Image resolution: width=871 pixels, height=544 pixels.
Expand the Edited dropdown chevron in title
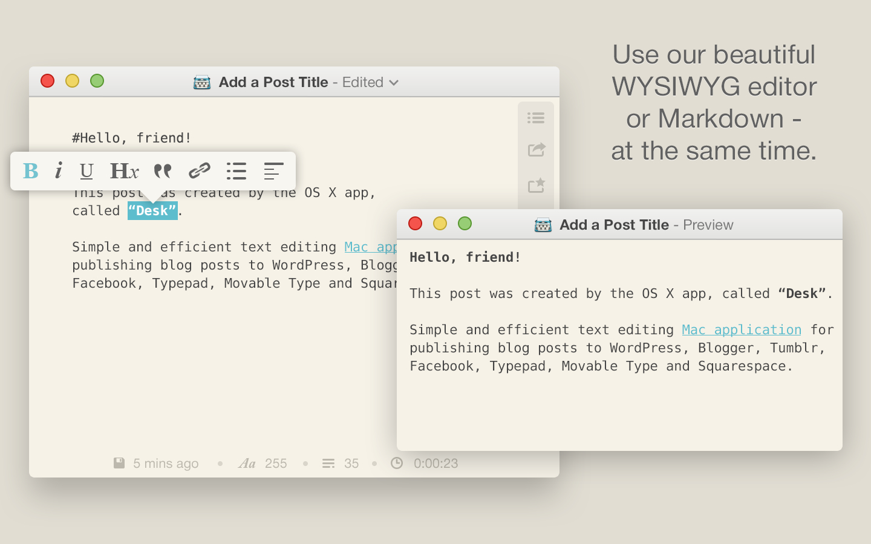394,83
